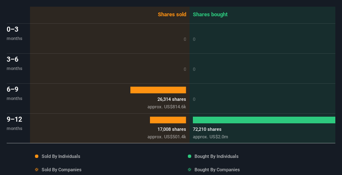Select the Bought By Individuals legend label
Viewport: 342px width, 175px height.
[216, 156]
